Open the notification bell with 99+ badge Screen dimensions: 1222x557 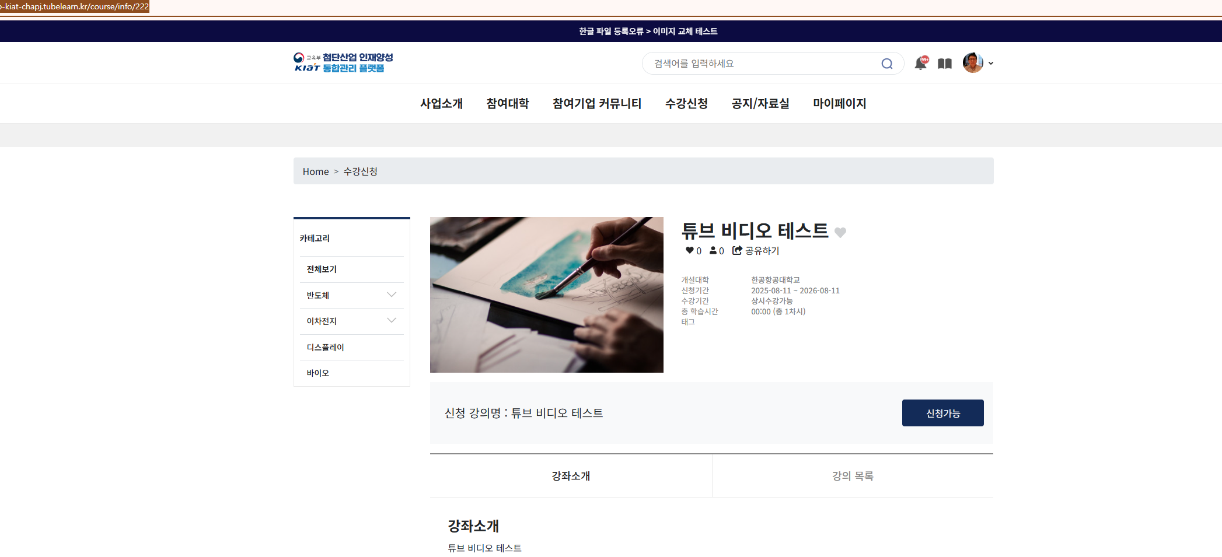coord(920,63)
